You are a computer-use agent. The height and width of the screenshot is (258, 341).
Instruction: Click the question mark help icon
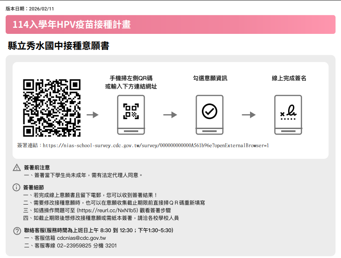pyautogui.click(x=17, y=231)
